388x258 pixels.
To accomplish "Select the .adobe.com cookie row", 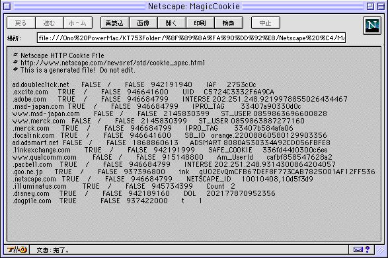I will [x=180, y=99].
